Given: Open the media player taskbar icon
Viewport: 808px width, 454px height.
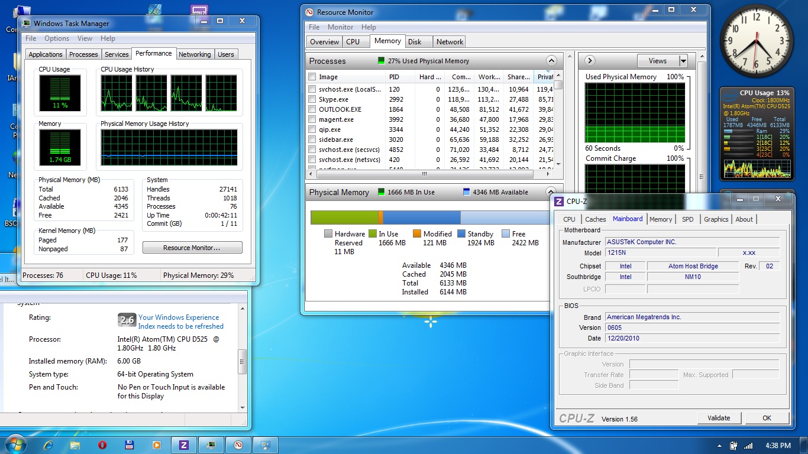Looking at the screenshot, I should (156, 445).
